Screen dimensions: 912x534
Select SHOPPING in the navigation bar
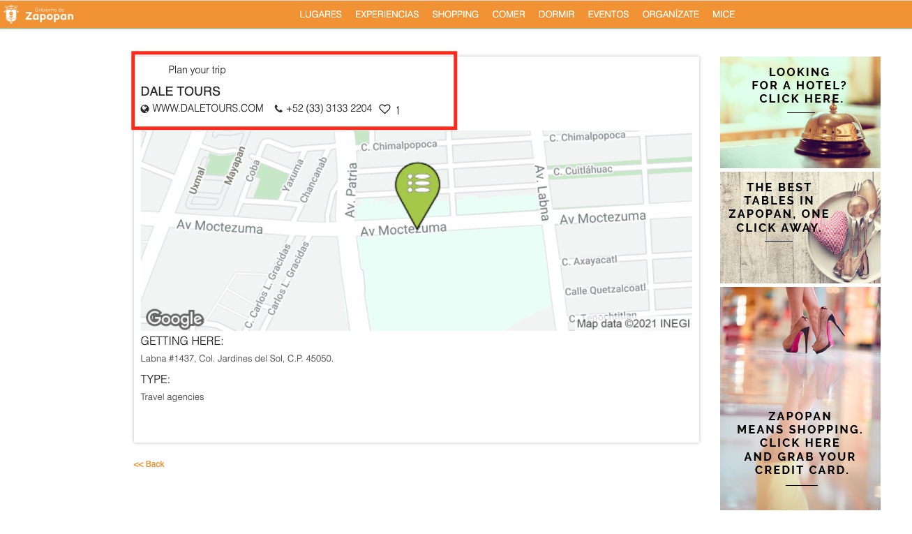[x=455, y=14]
